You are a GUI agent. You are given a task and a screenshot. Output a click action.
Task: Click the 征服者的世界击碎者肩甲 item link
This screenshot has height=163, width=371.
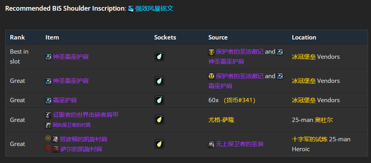click(85, 115)
